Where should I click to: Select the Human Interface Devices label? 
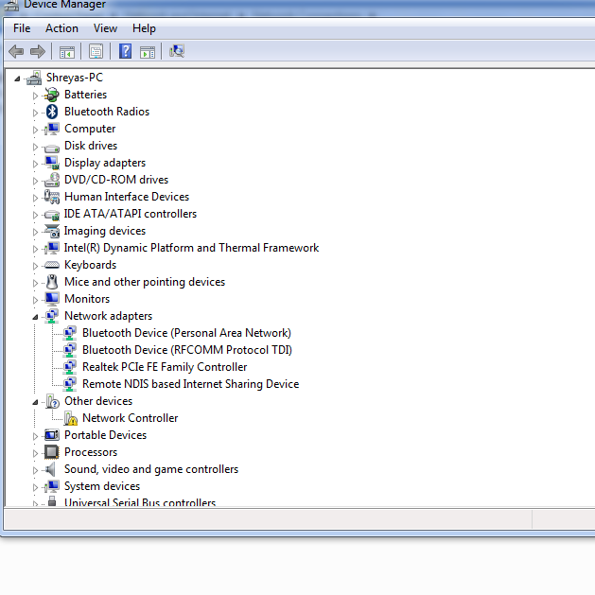[x=127, y=197]
